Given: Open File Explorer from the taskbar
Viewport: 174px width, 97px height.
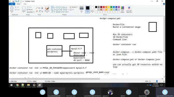Looking at the screenshot, I should pyautogui.click(x=29, y=85).
